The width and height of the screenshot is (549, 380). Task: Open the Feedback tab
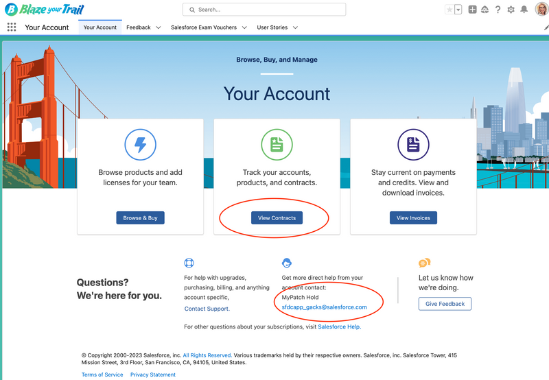point(139,27)
